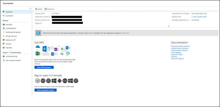220x107 pixels.
Task: Click the Owners icon in the sidebar
Action: click(x=4, y=44)
